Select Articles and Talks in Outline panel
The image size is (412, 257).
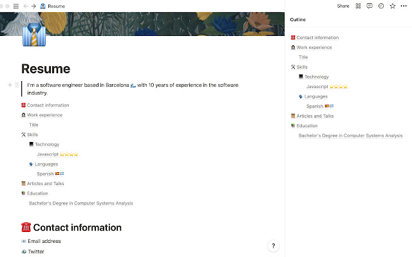pos(315,116)
